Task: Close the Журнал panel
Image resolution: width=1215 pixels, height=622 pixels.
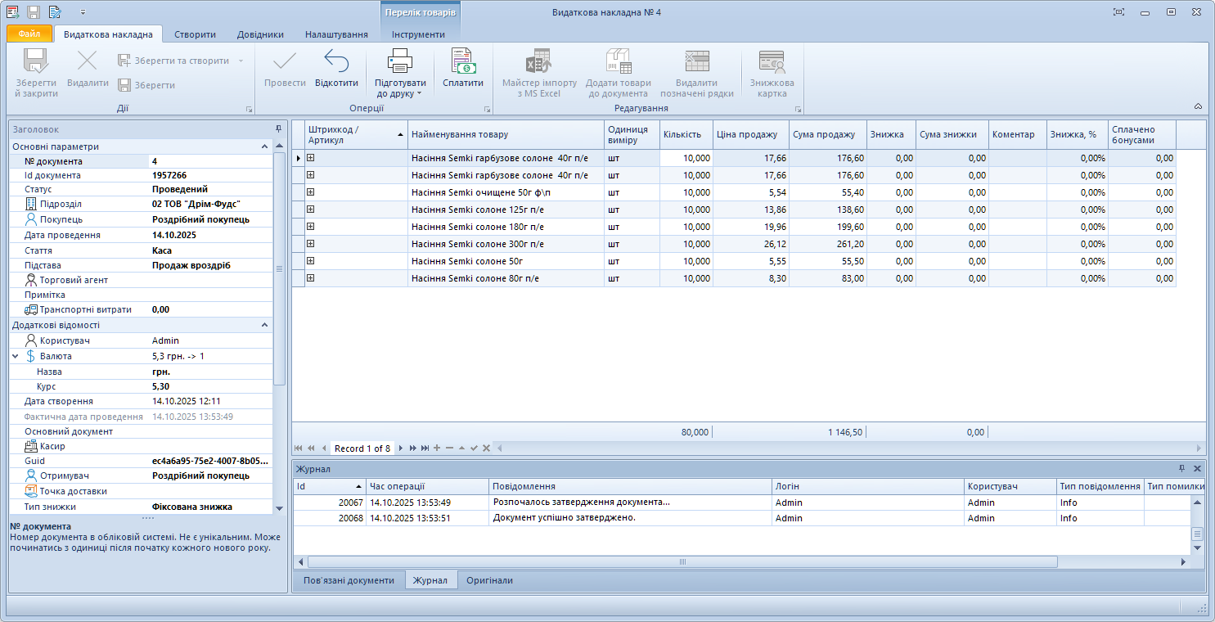Action: tap(1197, 469)
